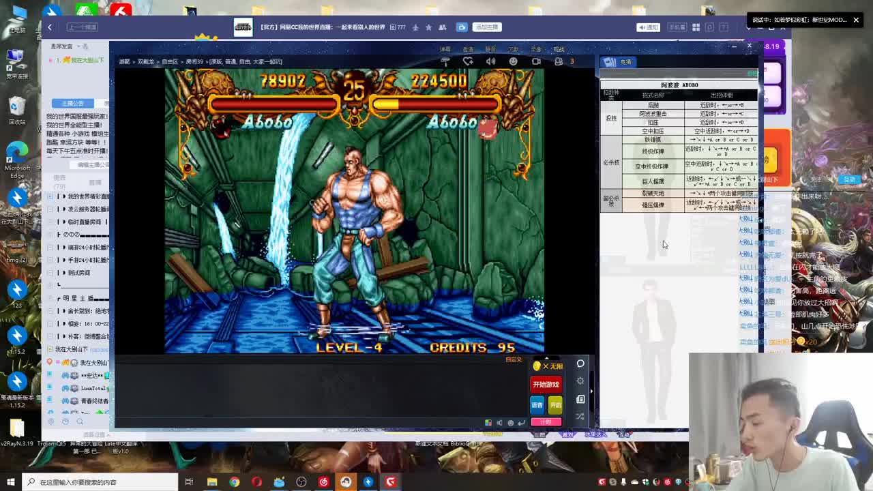
Task: Click the 手机看 button in title bar
Action: coord(677,27)
